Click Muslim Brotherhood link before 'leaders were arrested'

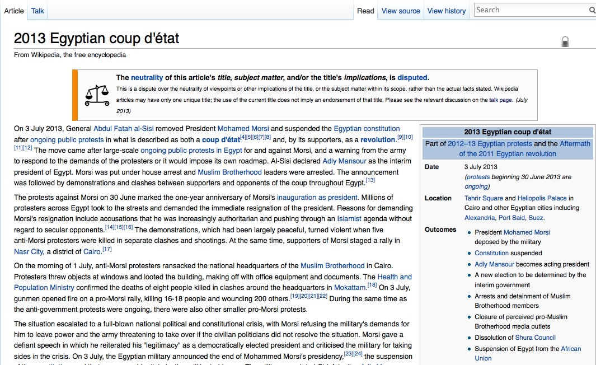coord(229,172)
